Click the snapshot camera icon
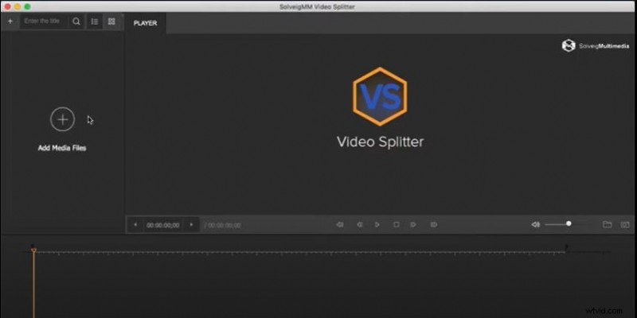Viewport: 637px width, 318px height. (x=625, y=224)
